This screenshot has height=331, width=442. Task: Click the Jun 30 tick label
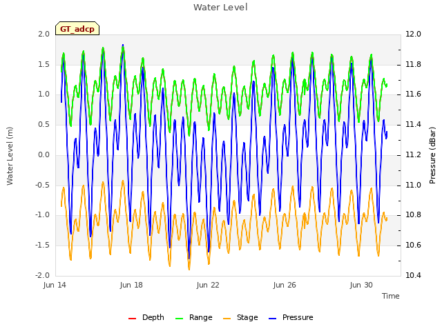point(361,285)
